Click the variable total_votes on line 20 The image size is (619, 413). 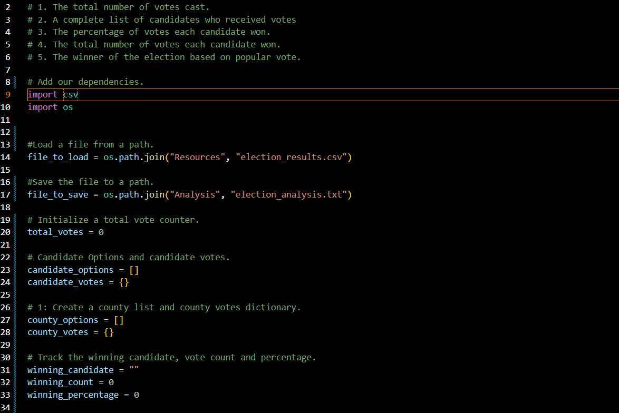coord(55,232)
